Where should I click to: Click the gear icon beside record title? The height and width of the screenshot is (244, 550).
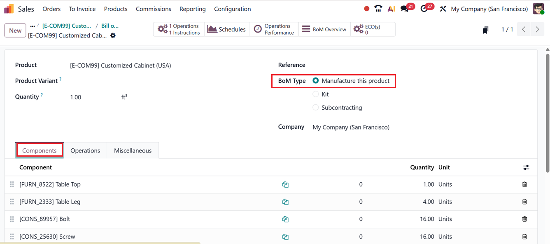point(113,35)
